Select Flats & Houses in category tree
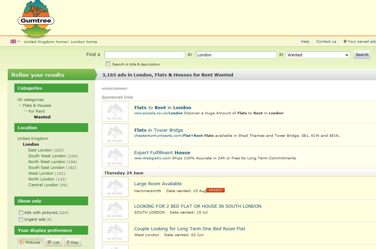 click(37, 105)
